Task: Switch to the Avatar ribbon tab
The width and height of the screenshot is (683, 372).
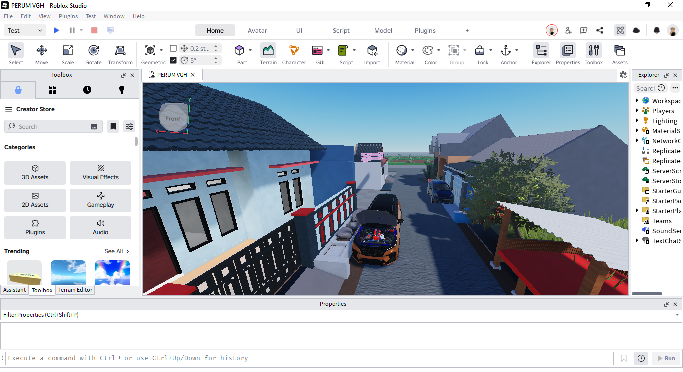Action: pyautogui.click(x=257, y=30)
